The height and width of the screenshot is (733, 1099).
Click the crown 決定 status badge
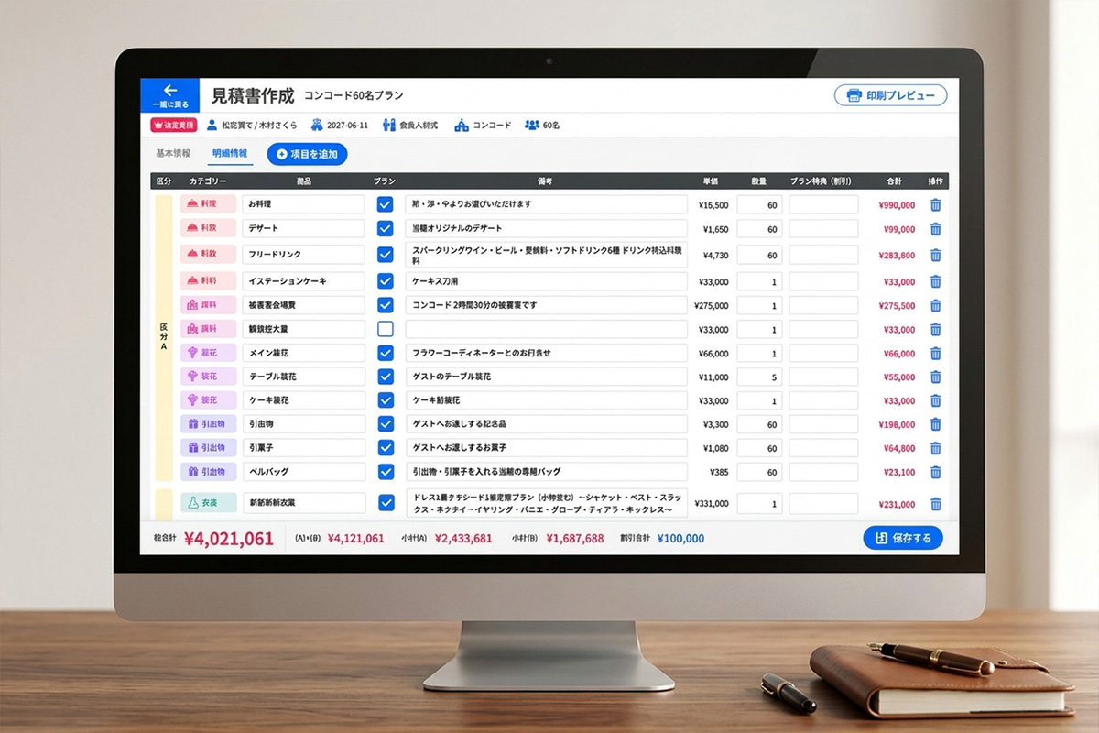pos(173,125)
